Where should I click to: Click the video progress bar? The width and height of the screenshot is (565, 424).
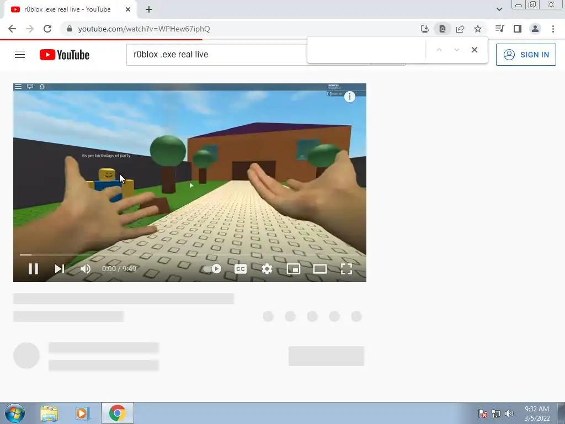point(190,255)
